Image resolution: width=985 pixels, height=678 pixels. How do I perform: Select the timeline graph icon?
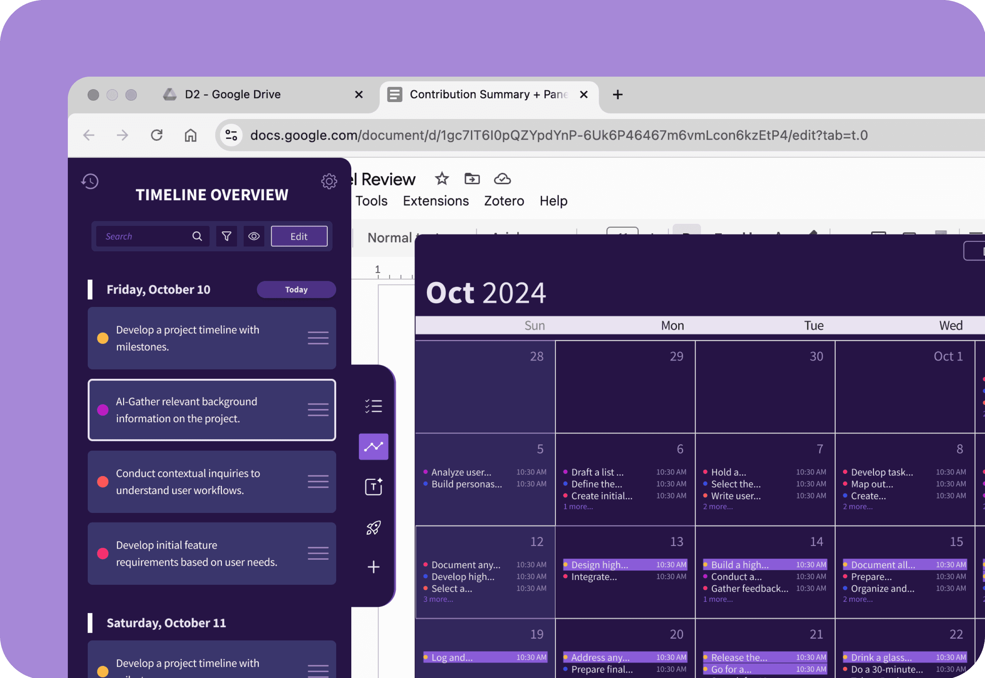373,447
